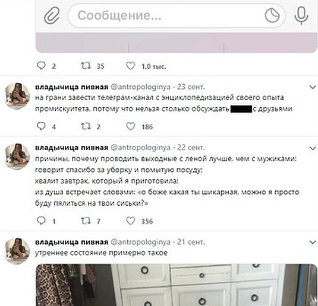Expand options chevron on 22 сент. tweet
This screenshot has height=306, width=318.
point(313,148)
